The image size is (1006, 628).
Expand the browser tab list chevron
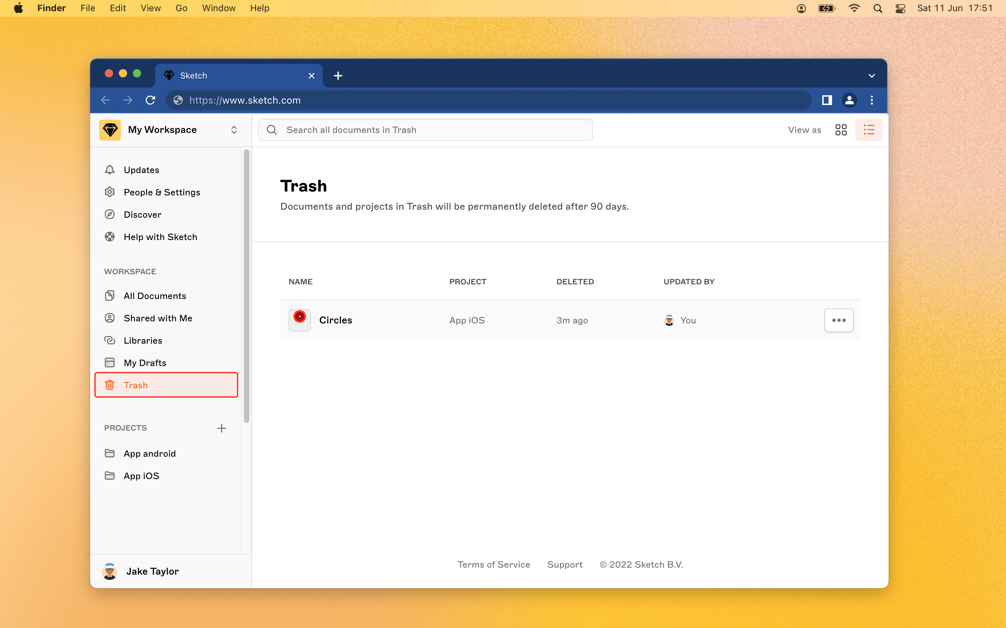coord(872,76)
